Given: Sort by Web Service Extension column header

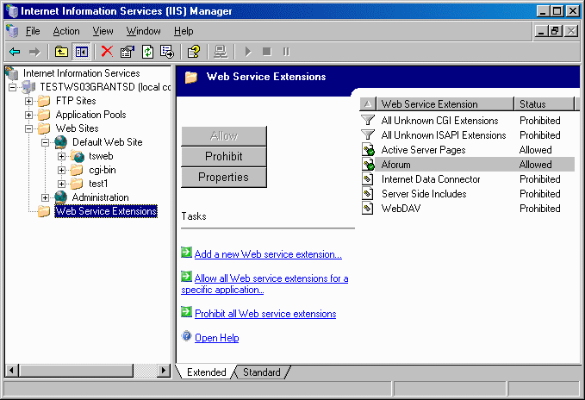Looking at the screenshot, I should 445,104.
